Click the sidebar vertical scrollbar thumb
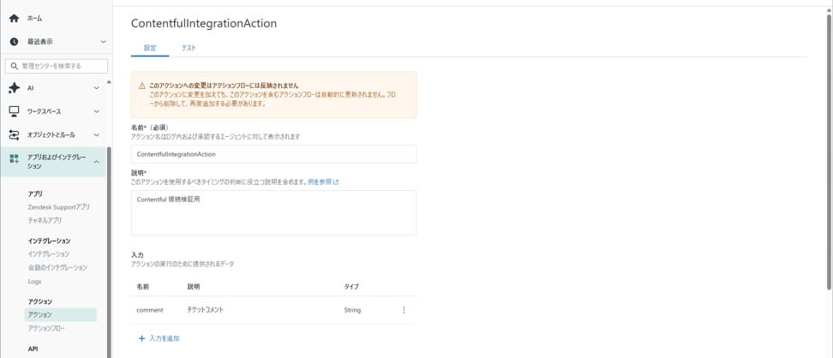 [109, 253]
